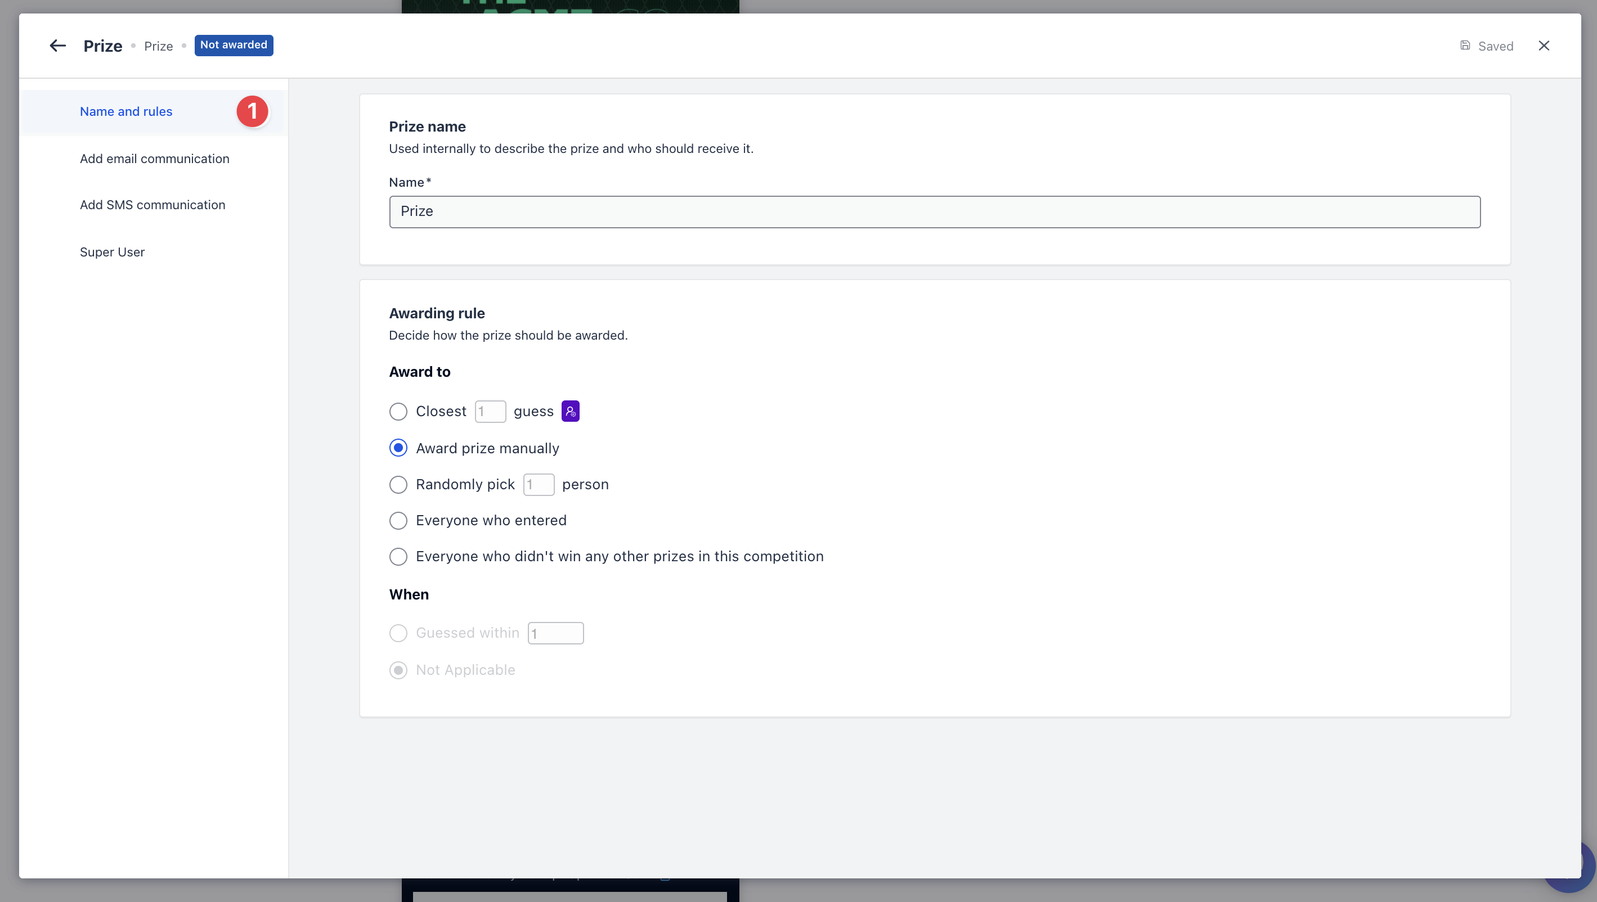The height and width of the screenshot is (902, 1597).
Task: Open Name and rules section
Action: pos(126,111)
